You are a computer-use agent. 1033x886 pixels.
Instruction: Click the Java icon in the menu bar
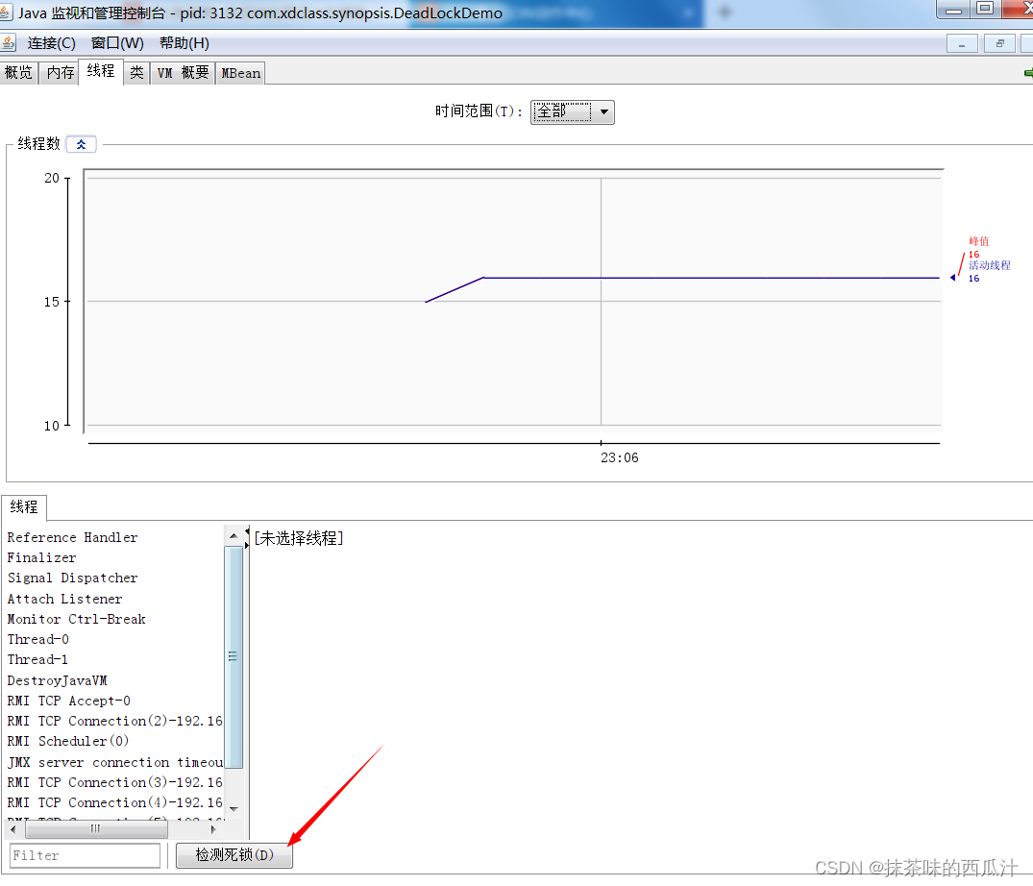point(9,43)
